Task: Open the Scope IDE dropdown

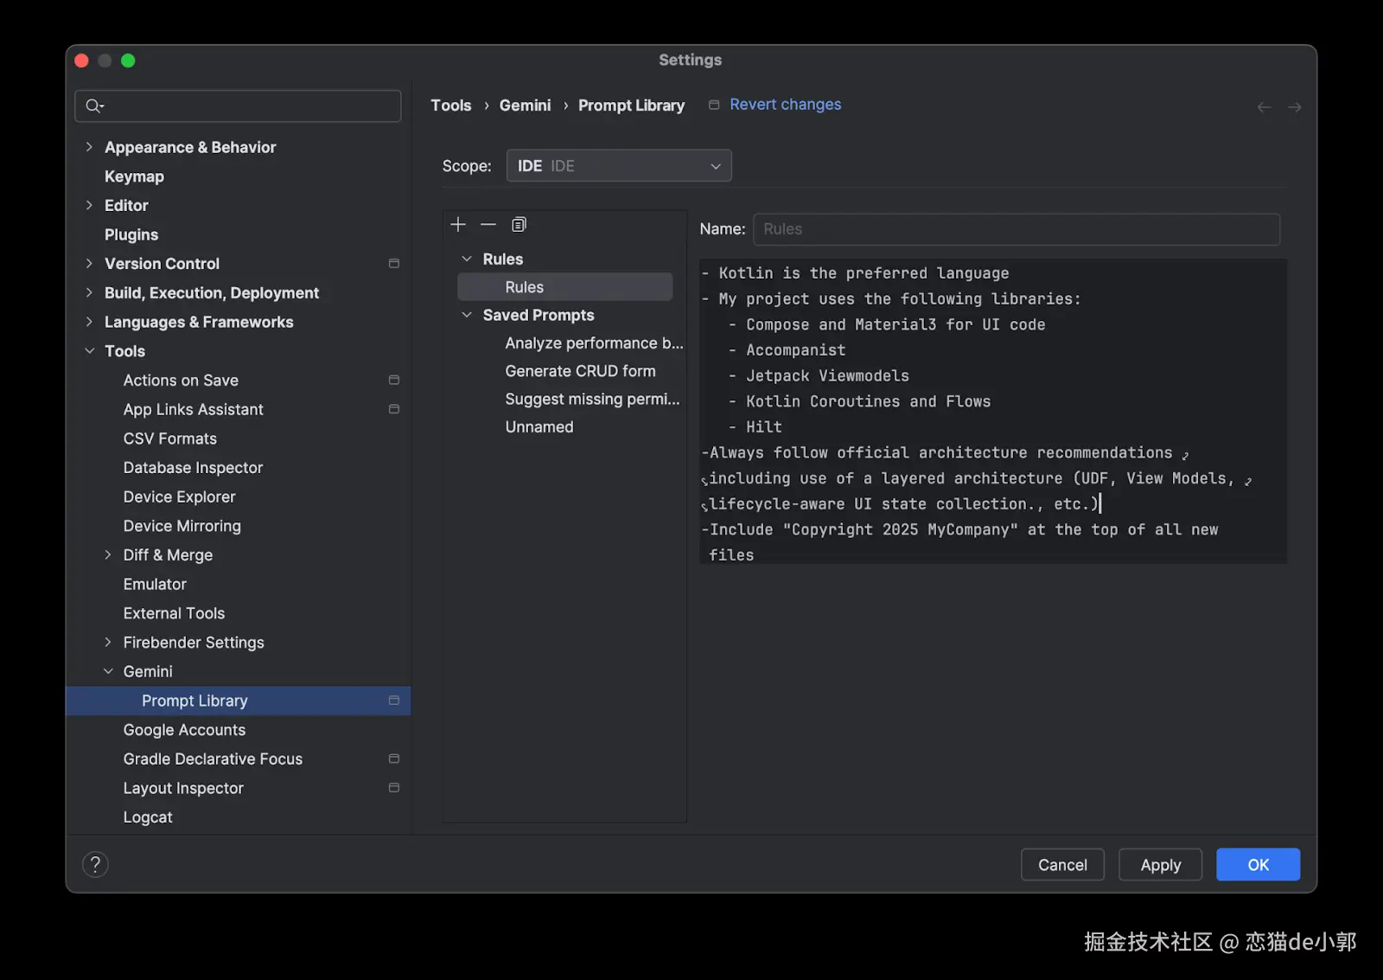Action: [x=619, y=166]
